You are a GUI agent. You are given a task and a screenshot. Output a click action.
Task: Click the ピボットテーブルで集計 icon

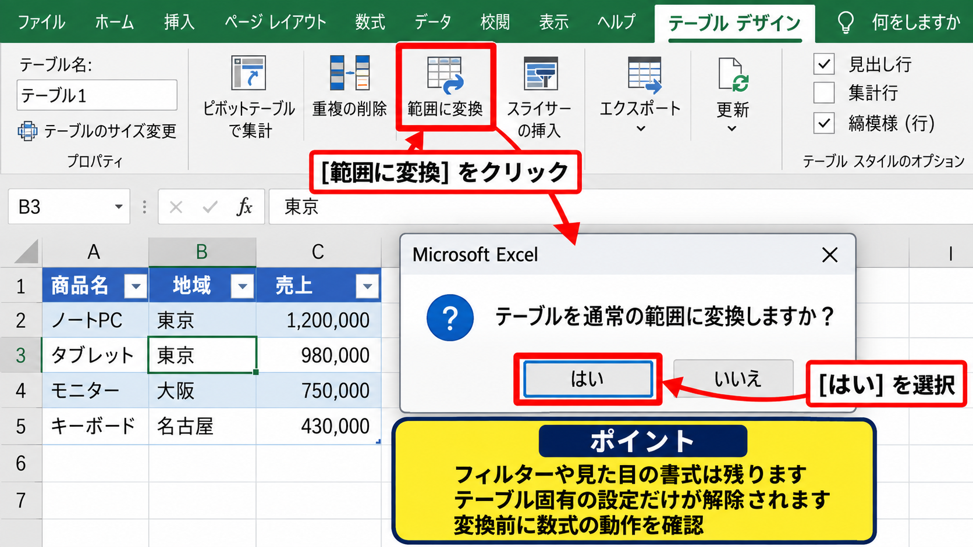click(248, 73)
